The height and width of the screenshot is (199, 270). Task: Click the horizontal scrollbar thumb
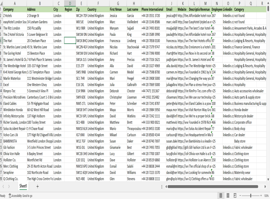click(213, 186)
